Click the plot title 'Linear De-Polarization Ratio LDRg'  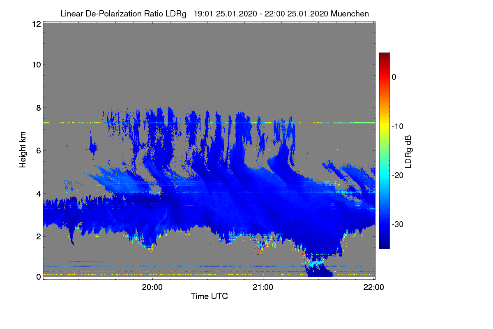point(123,14)
